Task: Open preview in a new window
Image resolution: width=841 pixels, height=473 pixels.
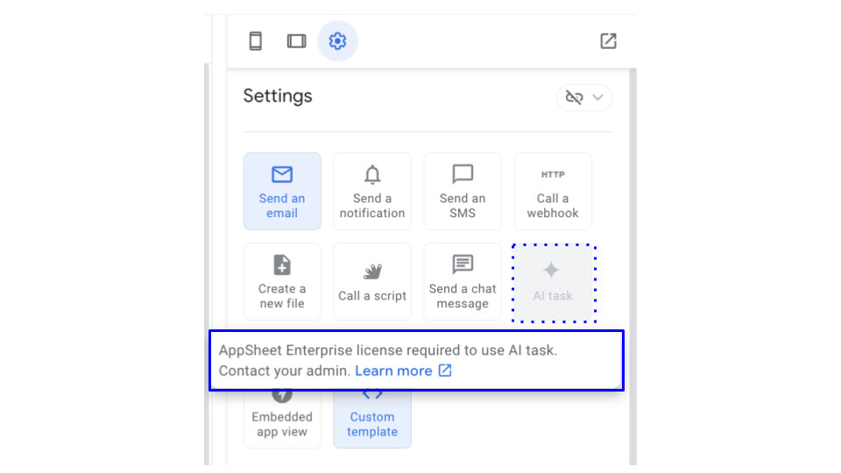Action: click(608, 41)
